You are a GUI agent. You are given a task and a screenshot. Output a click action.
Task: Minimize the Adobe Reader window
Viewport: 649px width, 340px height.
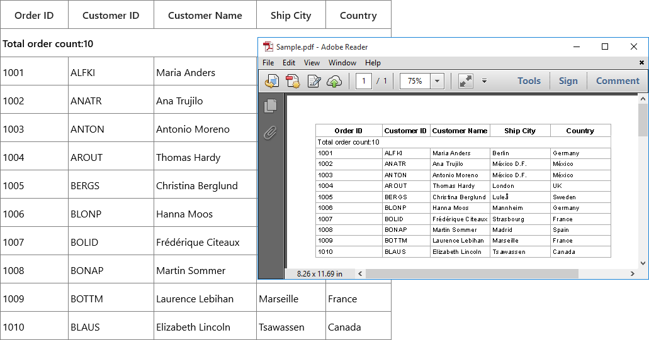coord(576,47)
